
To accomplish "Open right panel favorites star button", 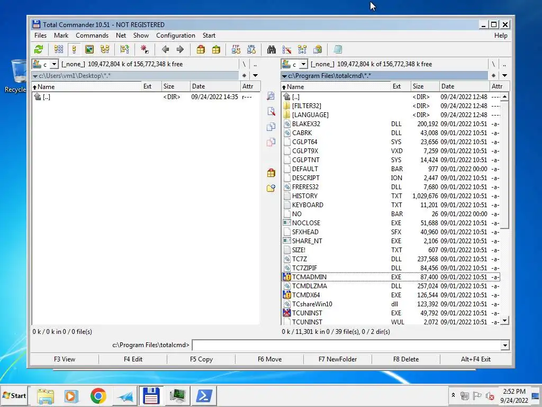I will 493,75.
